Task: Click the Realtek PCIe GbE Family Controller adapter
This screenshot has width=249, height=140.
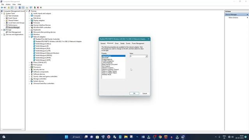Action: [x=47, y=39]
